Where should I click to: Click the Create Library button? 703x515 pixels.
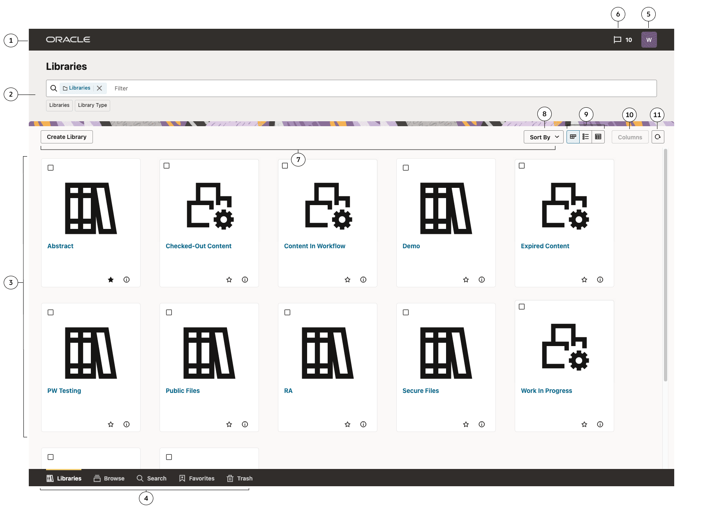point(67,137)
